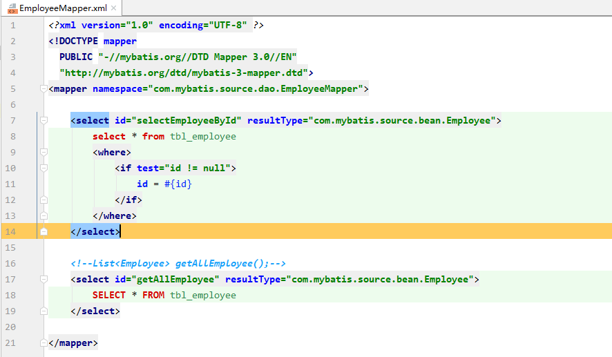Viewport: 612px width, 357px height.
Task: Click line number 1 in the gutter
Action: 13,26
